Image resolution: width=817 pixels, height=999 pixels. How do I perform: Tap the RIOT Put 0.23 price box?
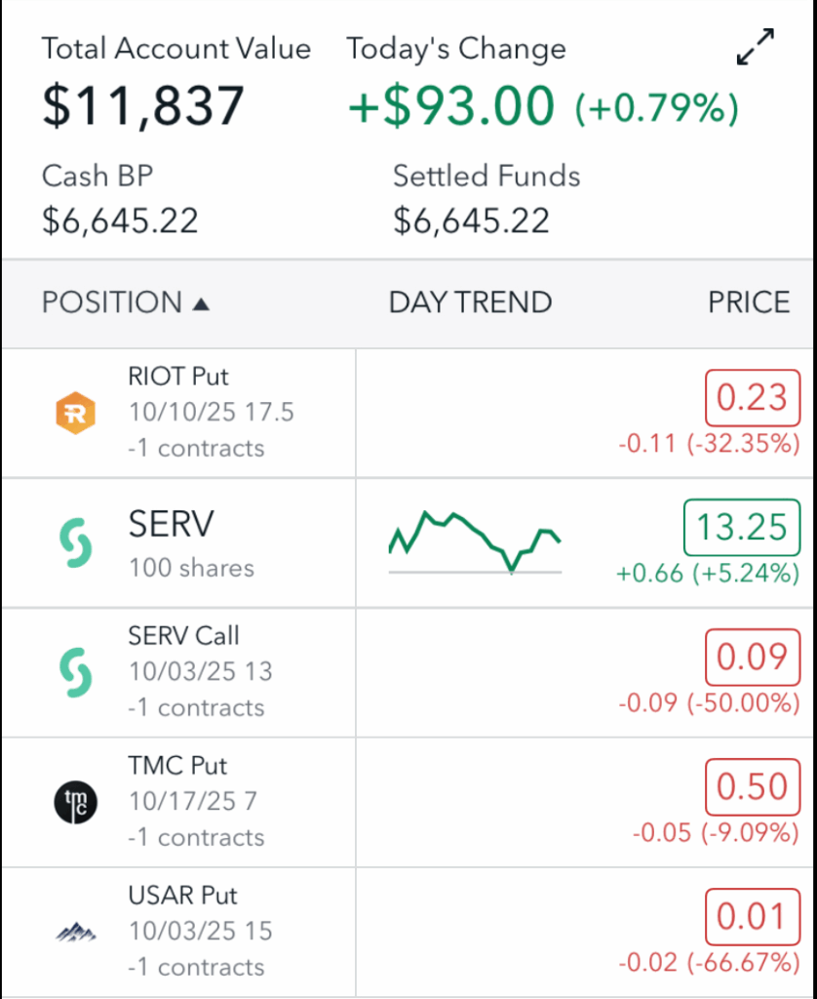pyautogui.click(x=751, y=397)
